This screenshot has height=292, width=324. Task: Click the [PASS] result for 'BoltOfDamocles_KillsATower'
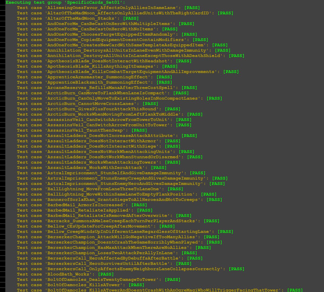pyautogui.click(x=137, y=285)
